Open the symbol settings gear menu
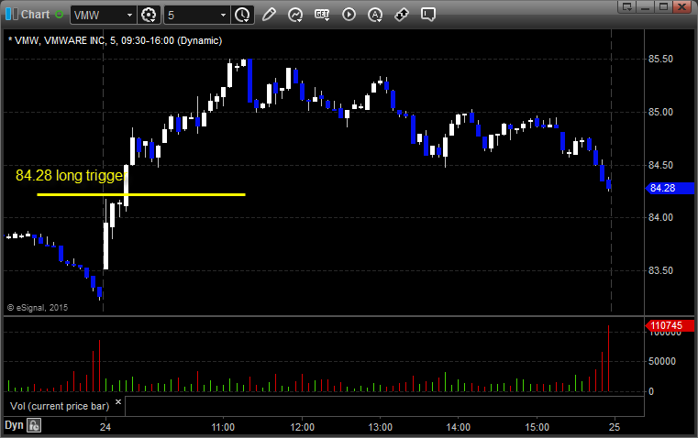Image resolution: width=698 pixels, height=438 pixels. (x=149, y=15)
